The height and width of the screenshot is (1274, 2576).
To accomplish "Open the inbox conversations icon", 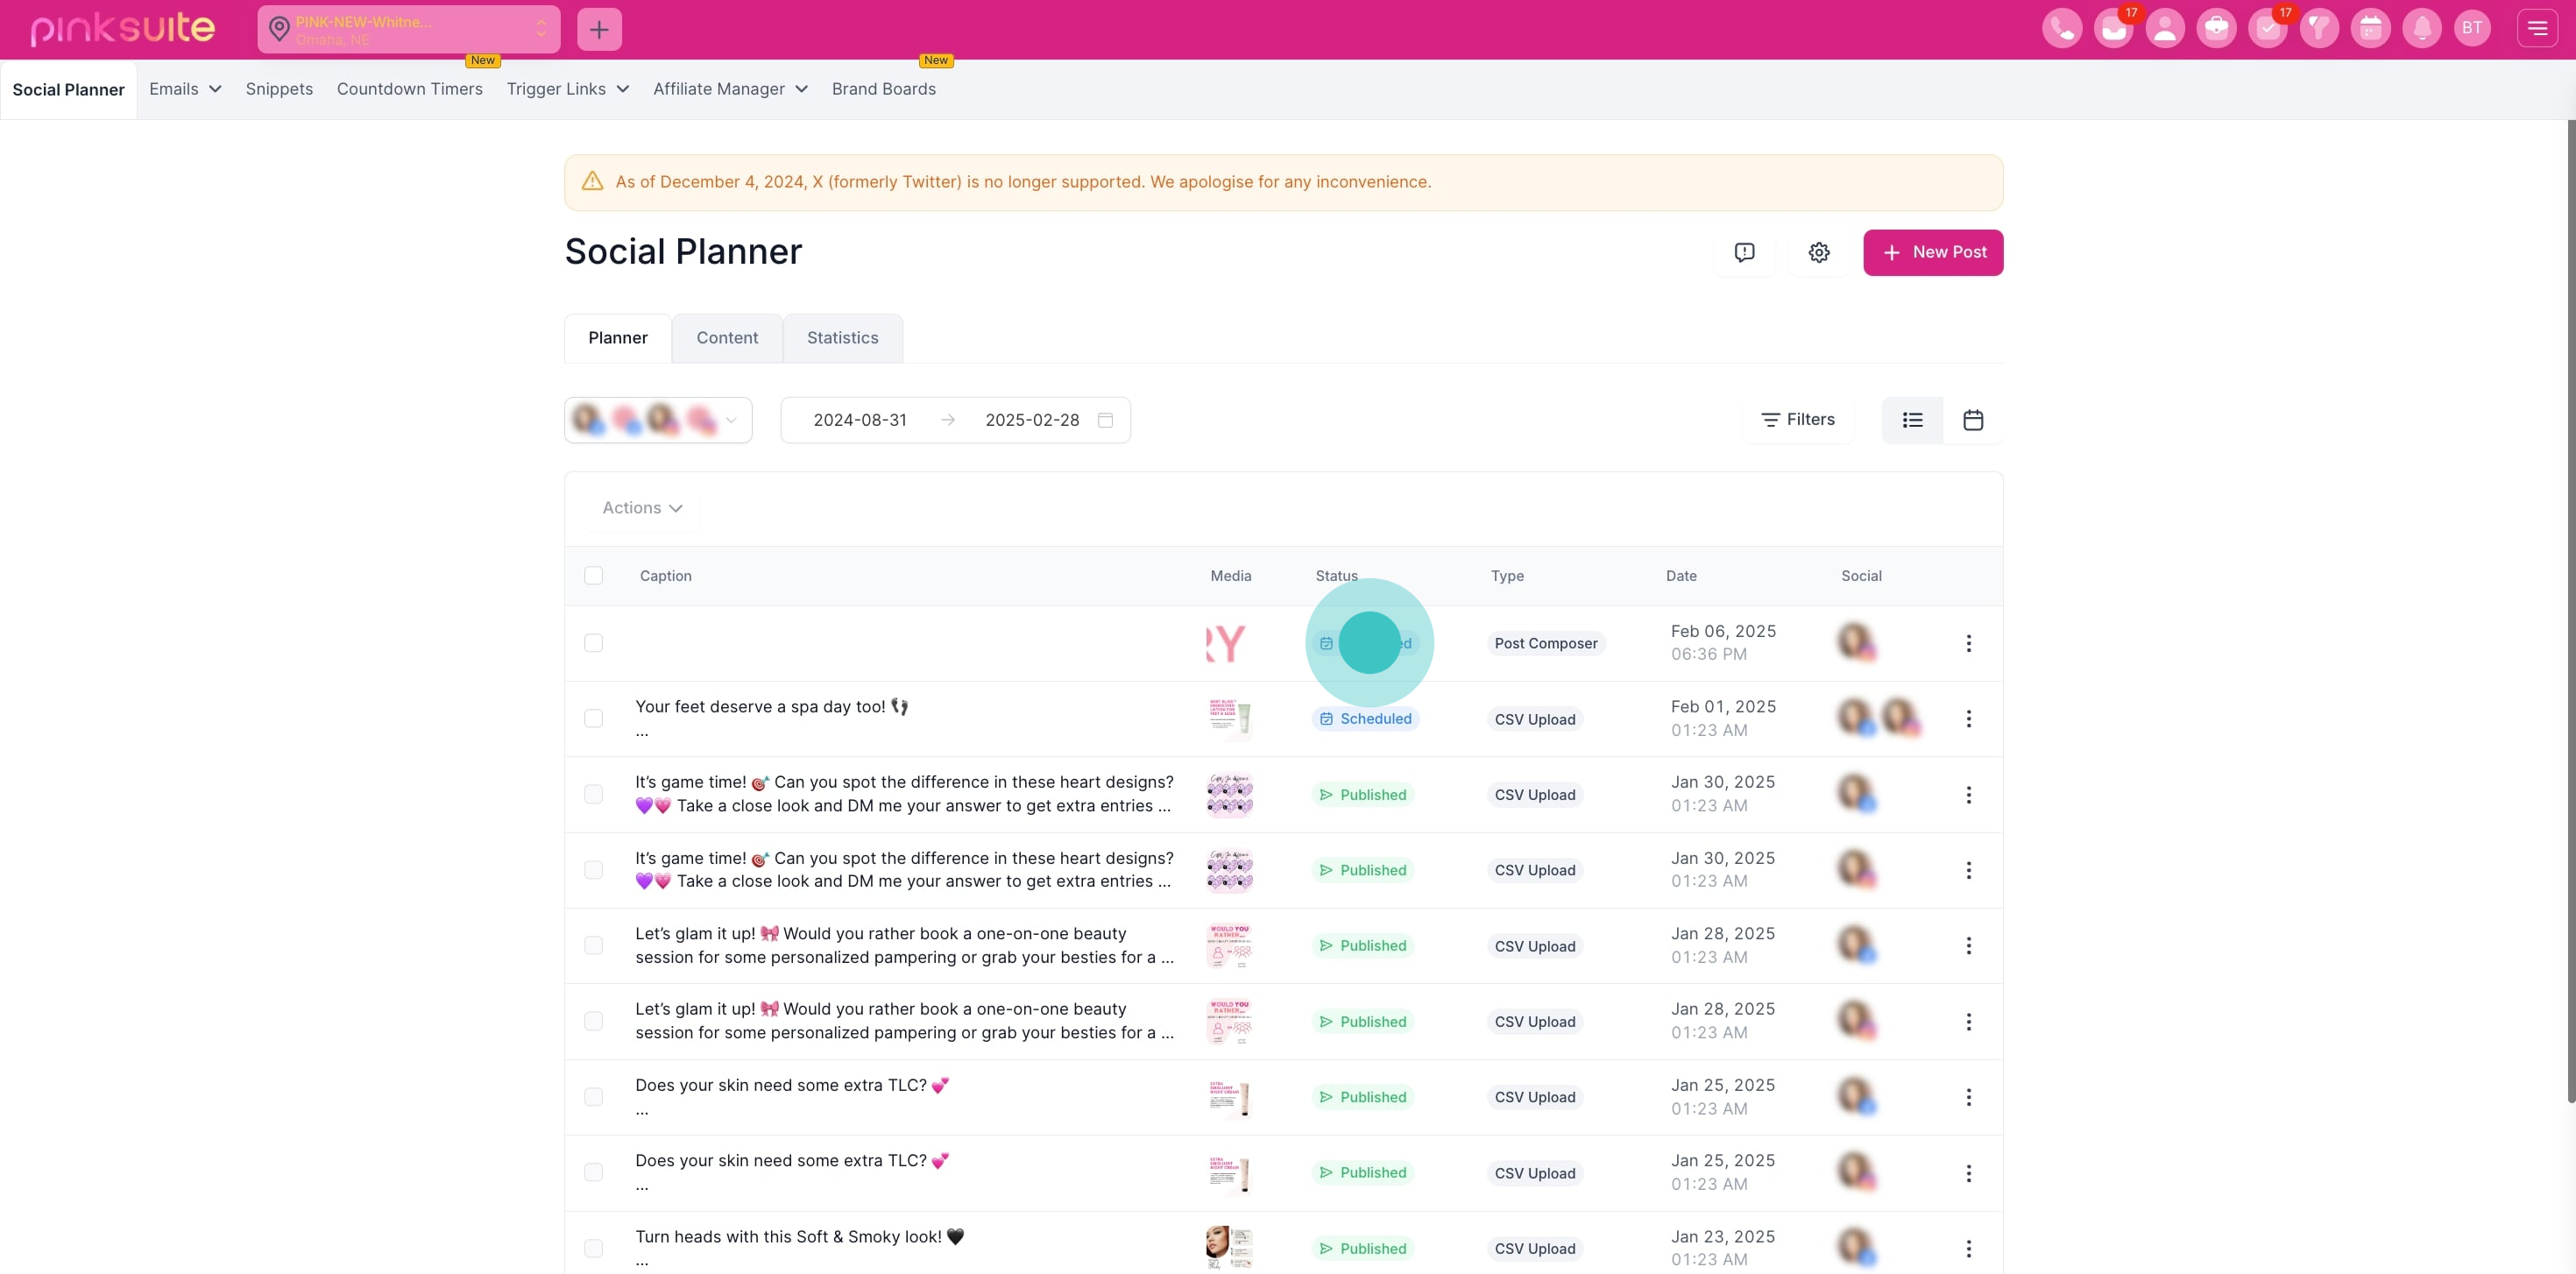I will tap(2113, 28).
